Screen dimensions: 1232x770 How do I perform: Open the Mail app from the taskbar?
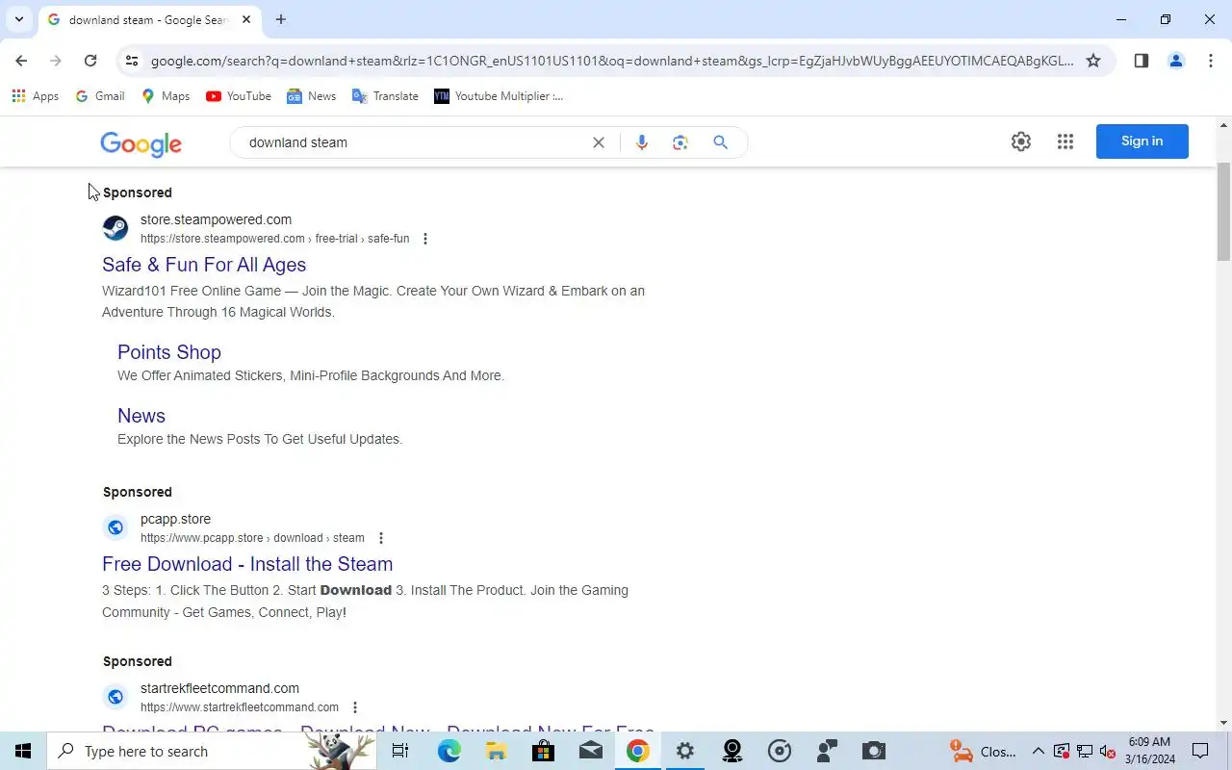[x=590, y=751]
